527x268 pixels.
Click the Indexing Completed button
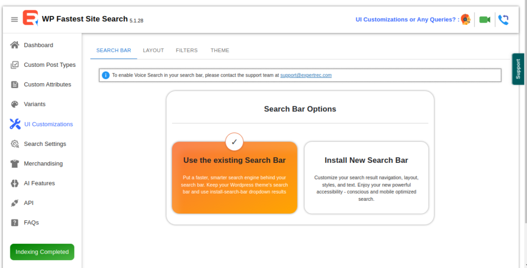42,252
